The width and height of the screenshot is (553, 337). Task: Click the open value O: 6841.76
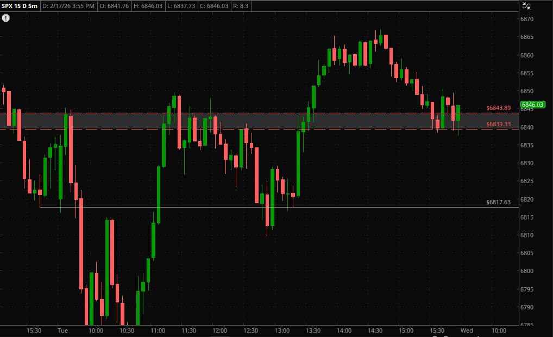(x=114, y=6)
